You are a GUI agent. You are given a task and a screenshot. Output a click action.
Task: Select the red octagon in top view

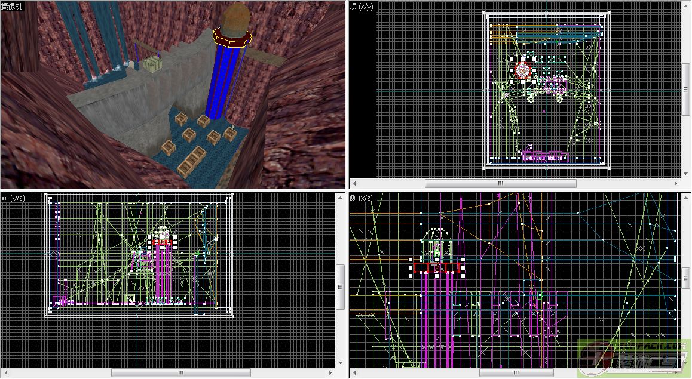coord(523,70)
